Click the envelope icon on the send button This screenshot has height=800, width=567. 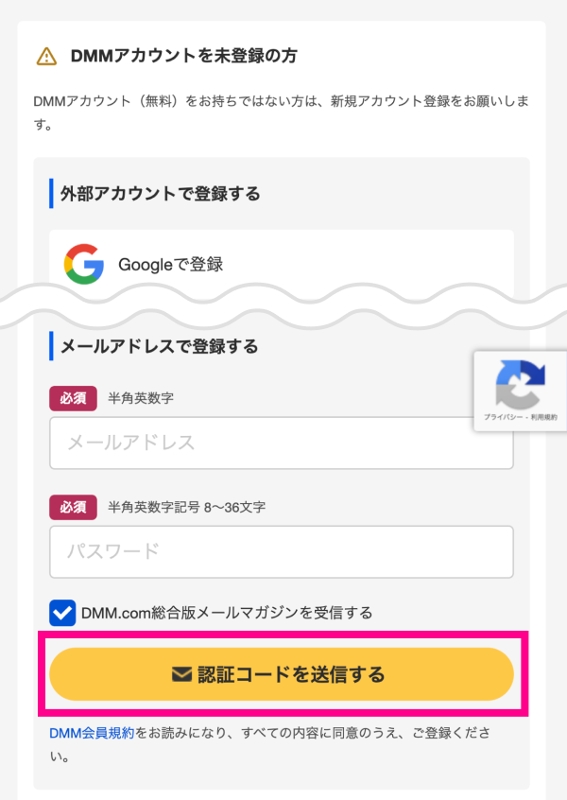pyautogui.click(x=181, y=674)
